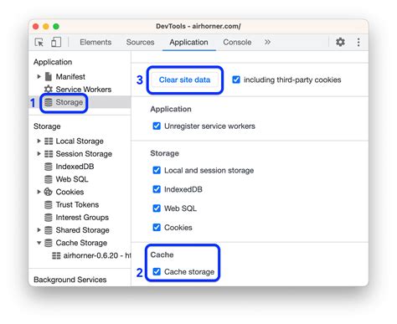397x324 pixels.
Task: Select the Service Workers gear item
Action: 78,90
